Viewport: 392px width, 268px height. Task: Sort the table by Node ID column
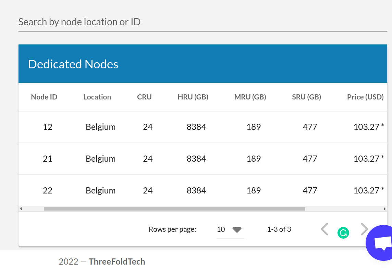point(44,97)
